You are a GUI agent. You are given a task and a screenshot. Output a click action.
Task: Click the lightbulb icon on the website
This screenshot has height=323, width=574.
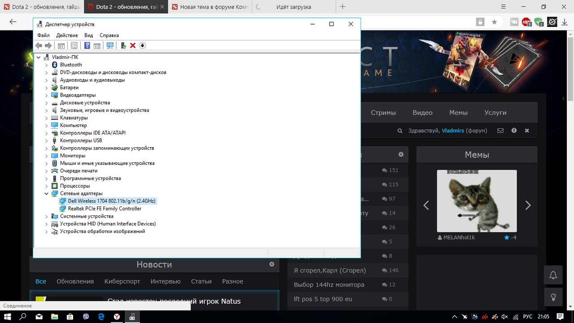(x=553, y=297)
